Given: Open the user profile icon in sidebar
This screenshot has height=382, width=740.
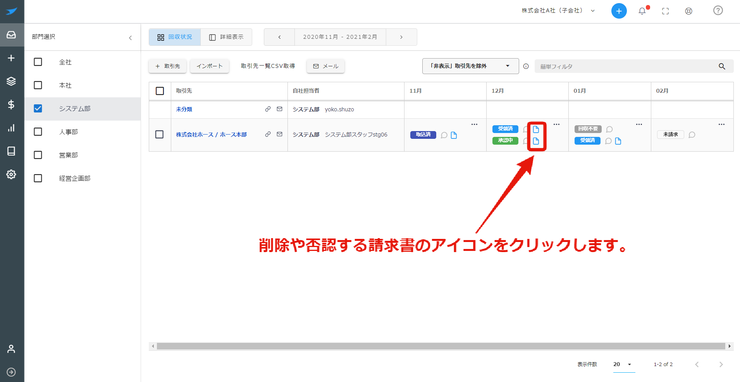Looking at the screenshot, I should [x=11, y=349].
